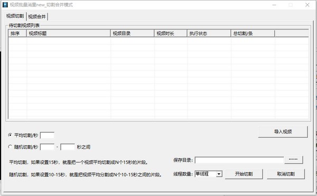Screen dimensions: 317x196
Task: Sort by the 排序 column header
Action: (17, 33)
